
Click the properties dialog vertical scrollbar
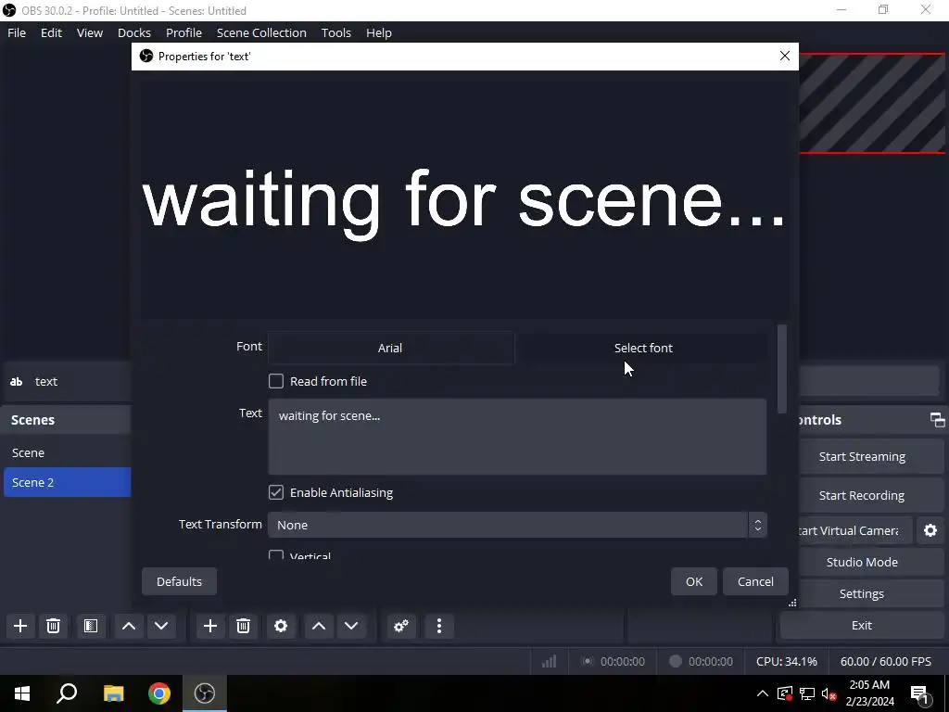point(782,369)
